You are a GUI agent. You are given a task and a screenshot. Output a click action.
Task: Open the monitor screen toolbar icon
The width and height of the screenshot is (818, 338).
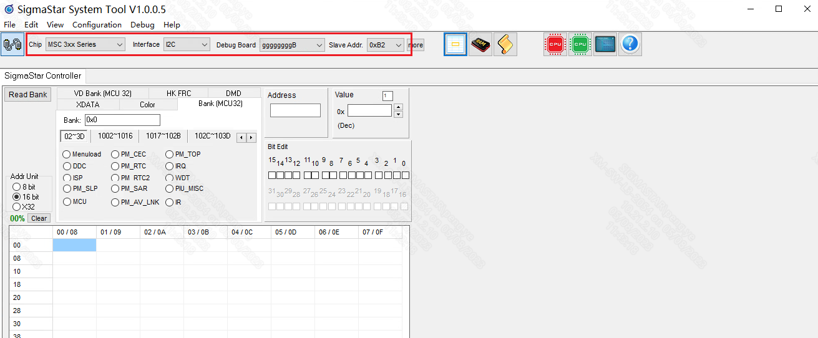pos(605,44)
